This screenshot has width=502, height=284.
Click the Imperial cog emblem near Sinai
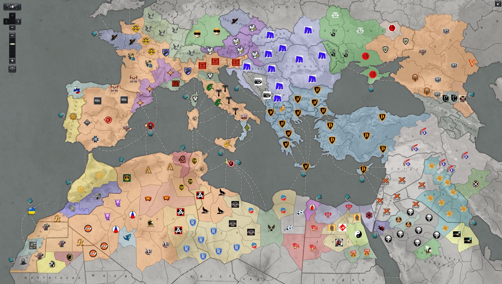click(369, 216)
